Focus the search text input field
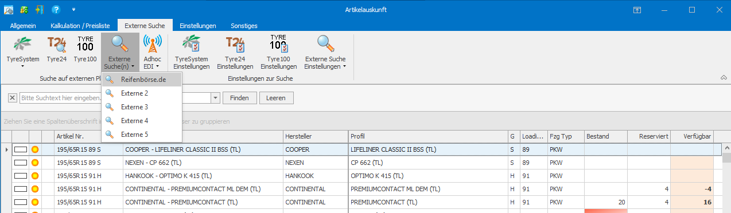Viewport: 731px width, 213px height. pos(115,98)
